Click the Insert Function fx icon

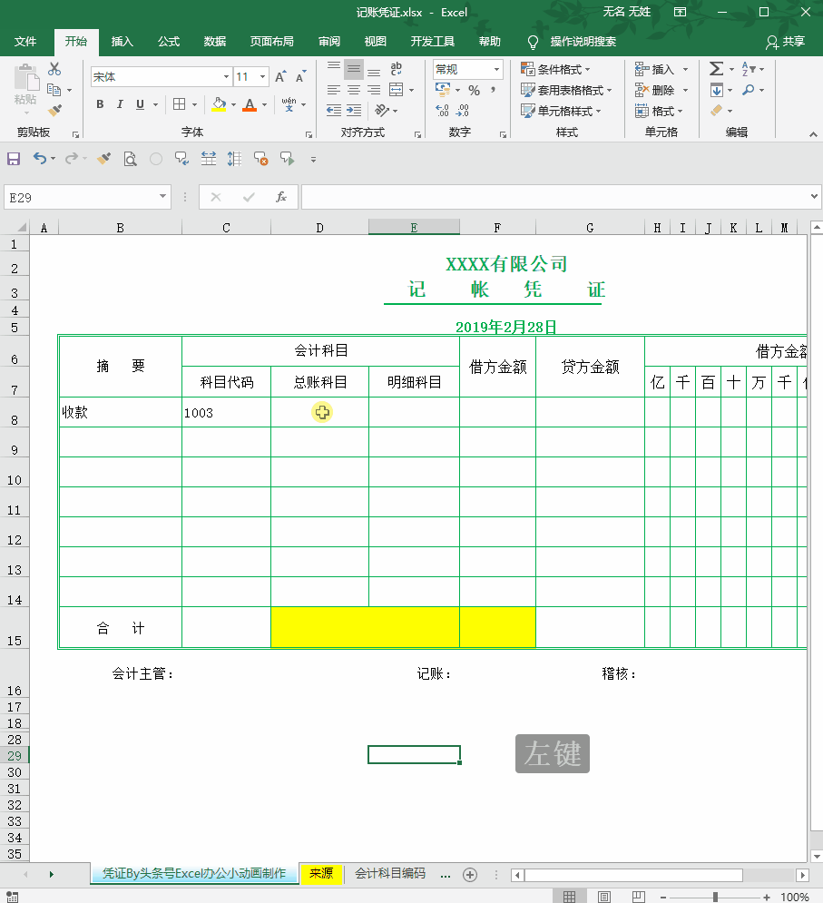click(x=280, y=196)
